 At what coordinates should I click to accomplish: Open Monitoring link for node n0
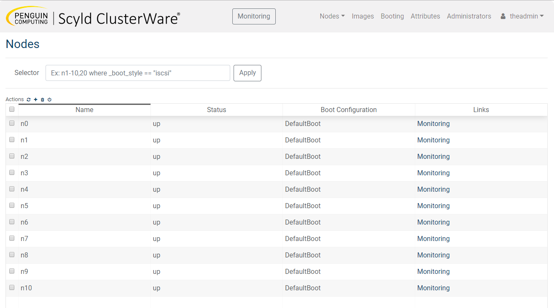433,124
